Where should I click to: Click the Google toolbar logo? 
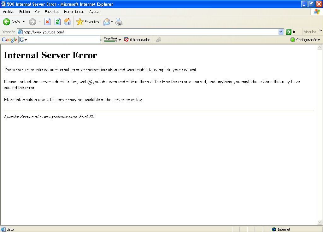[9, 40]
